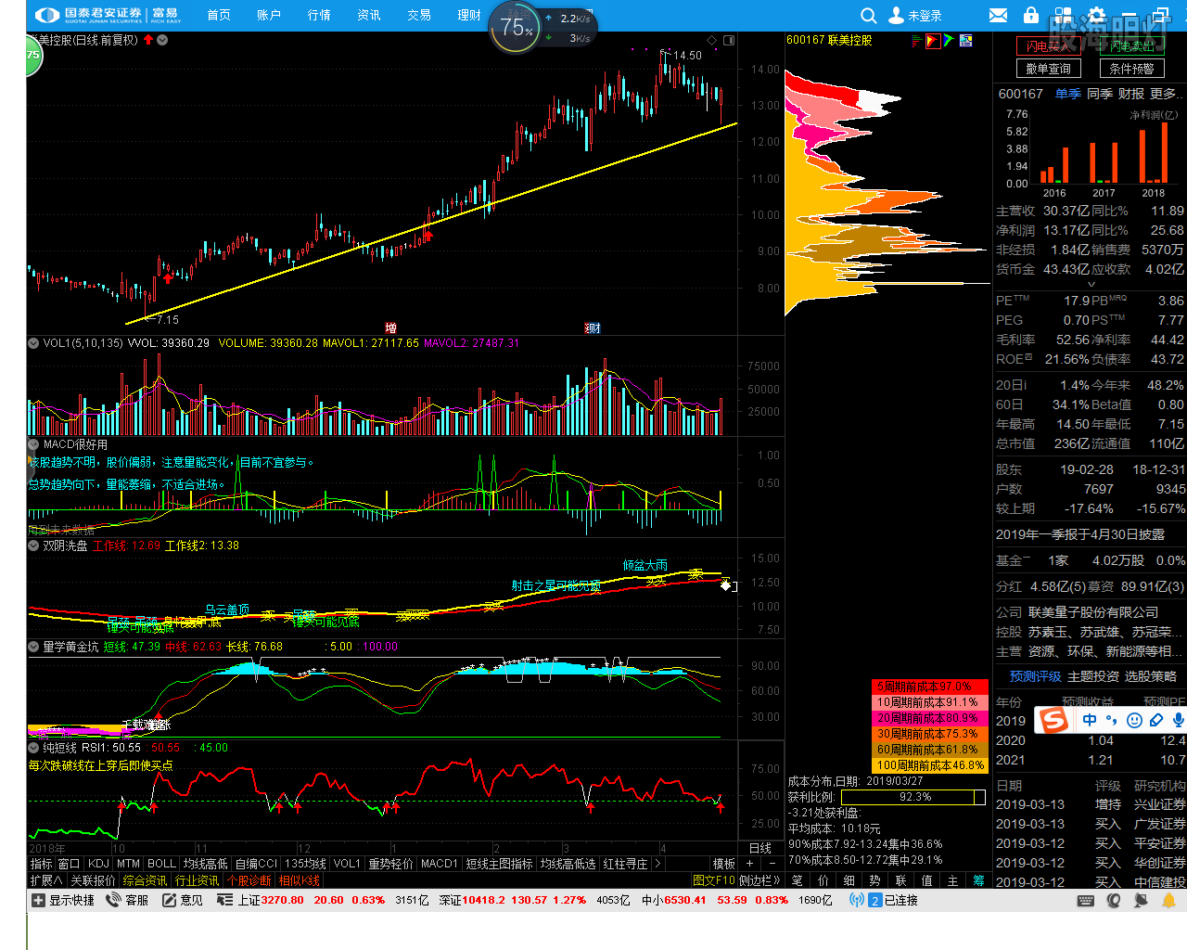Collapse the 双阴洗盘 panel arrow
Screen dimensions: 1187x950
[x=33, y=546]
